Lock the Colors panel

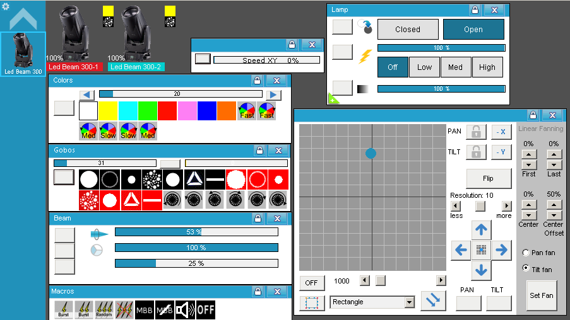(257, 80)
